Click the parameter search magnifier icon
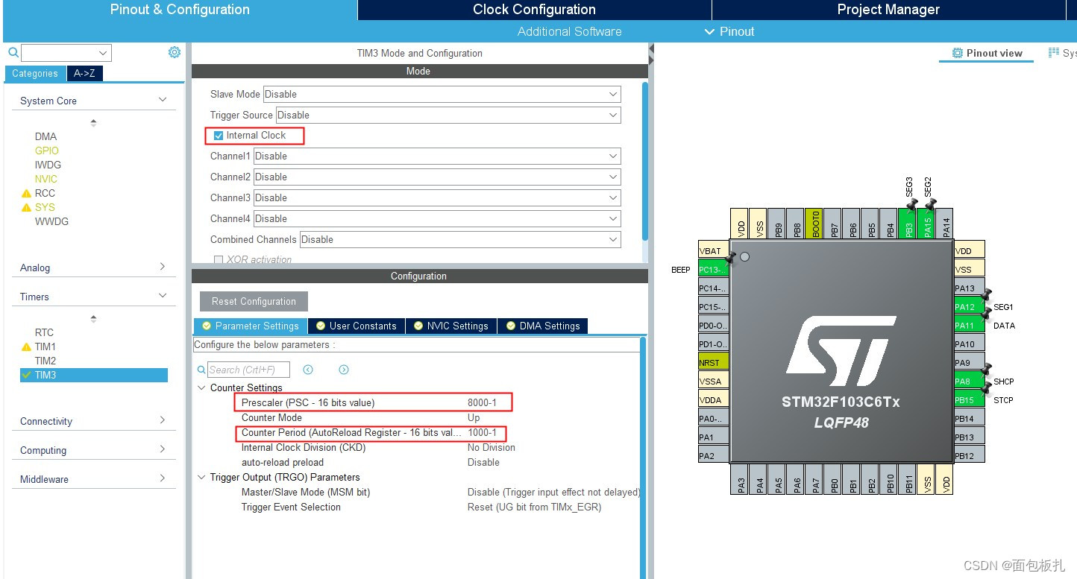The image size is (1077, 579). [201, 370]
